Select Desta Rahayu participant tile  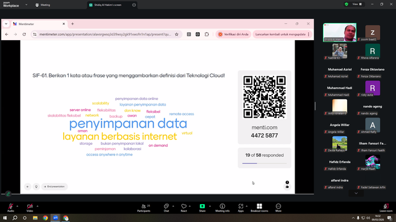(x=340, y=144)
